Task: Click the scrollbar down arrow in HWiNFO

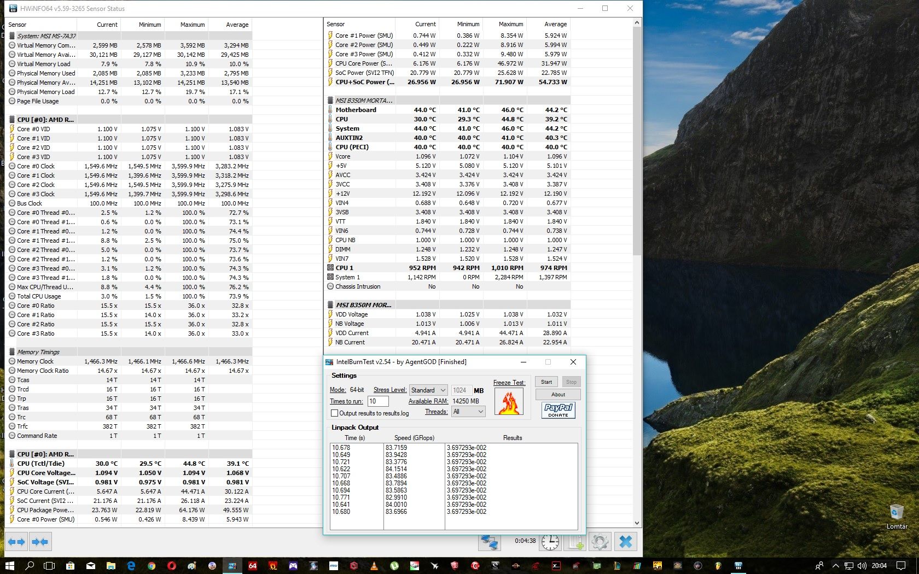Action: click(636, 523)
